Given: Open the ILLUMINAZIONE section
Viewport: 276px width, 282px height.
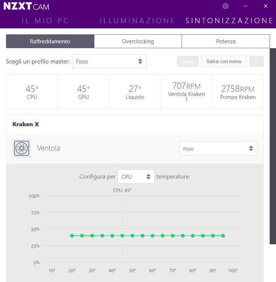Looking at the screenshot, I should point(137,21).
